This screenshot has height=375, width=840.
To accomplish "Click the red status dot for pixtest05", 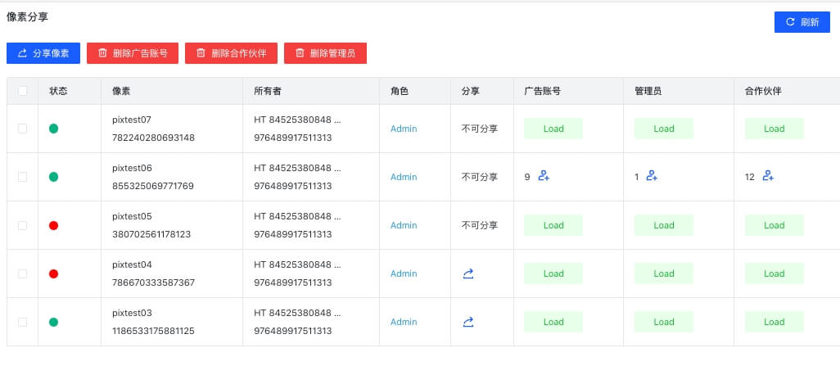I will coord(53,225).
